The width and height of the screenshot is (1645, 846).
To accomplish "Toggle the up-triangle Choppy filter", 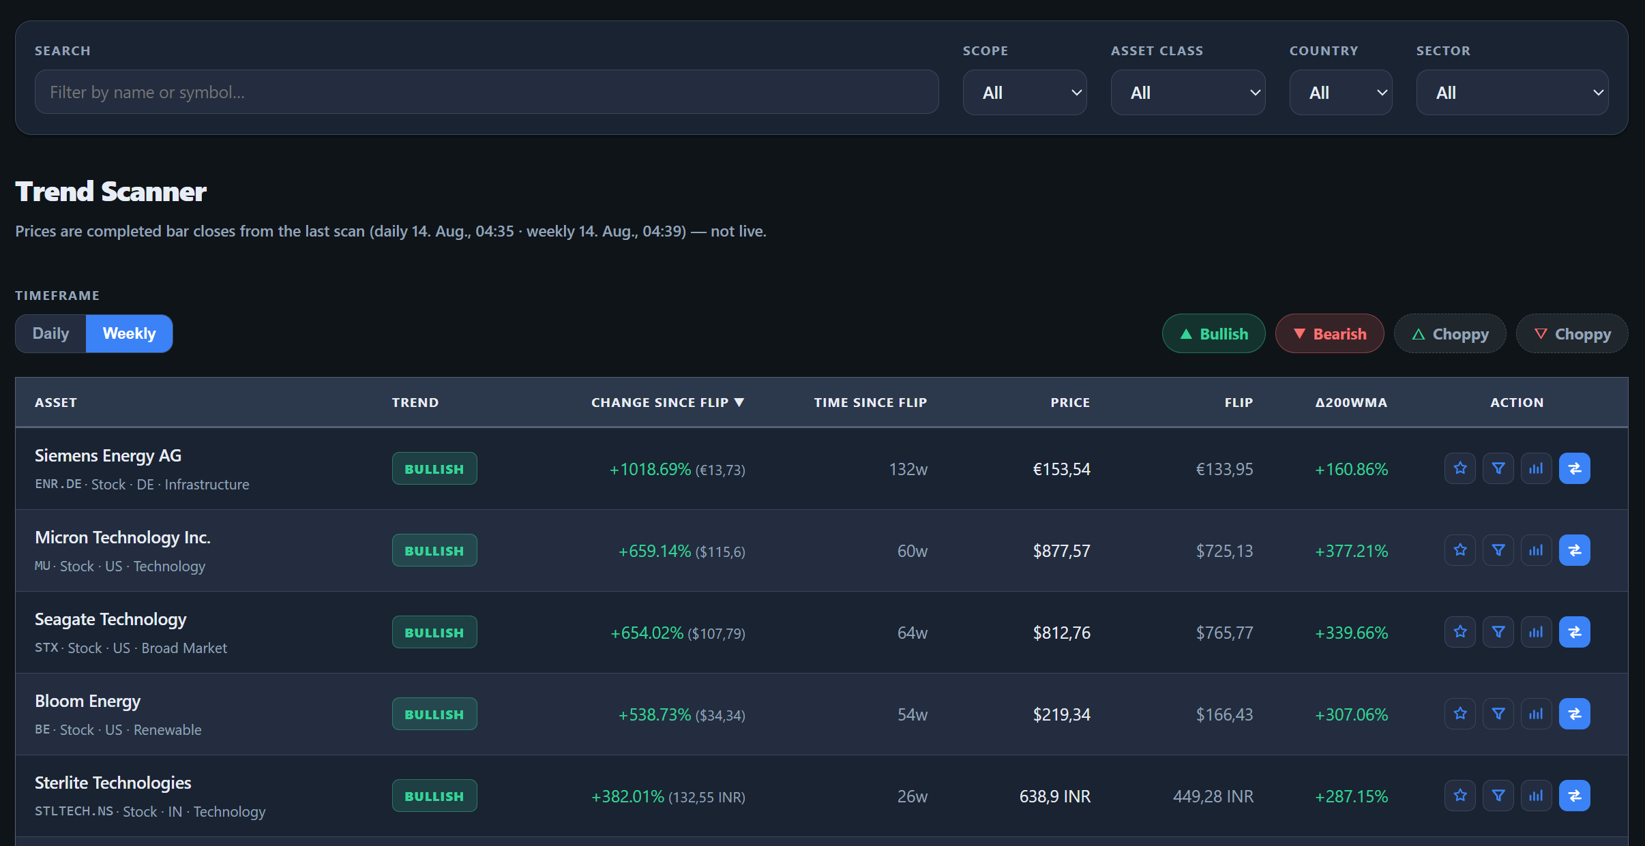I will click(x=1449, y=333).
